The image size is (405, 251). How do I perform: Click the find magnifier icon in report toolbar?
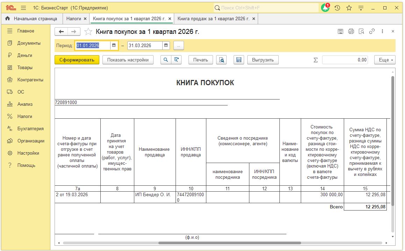click(x=166, y=60)
